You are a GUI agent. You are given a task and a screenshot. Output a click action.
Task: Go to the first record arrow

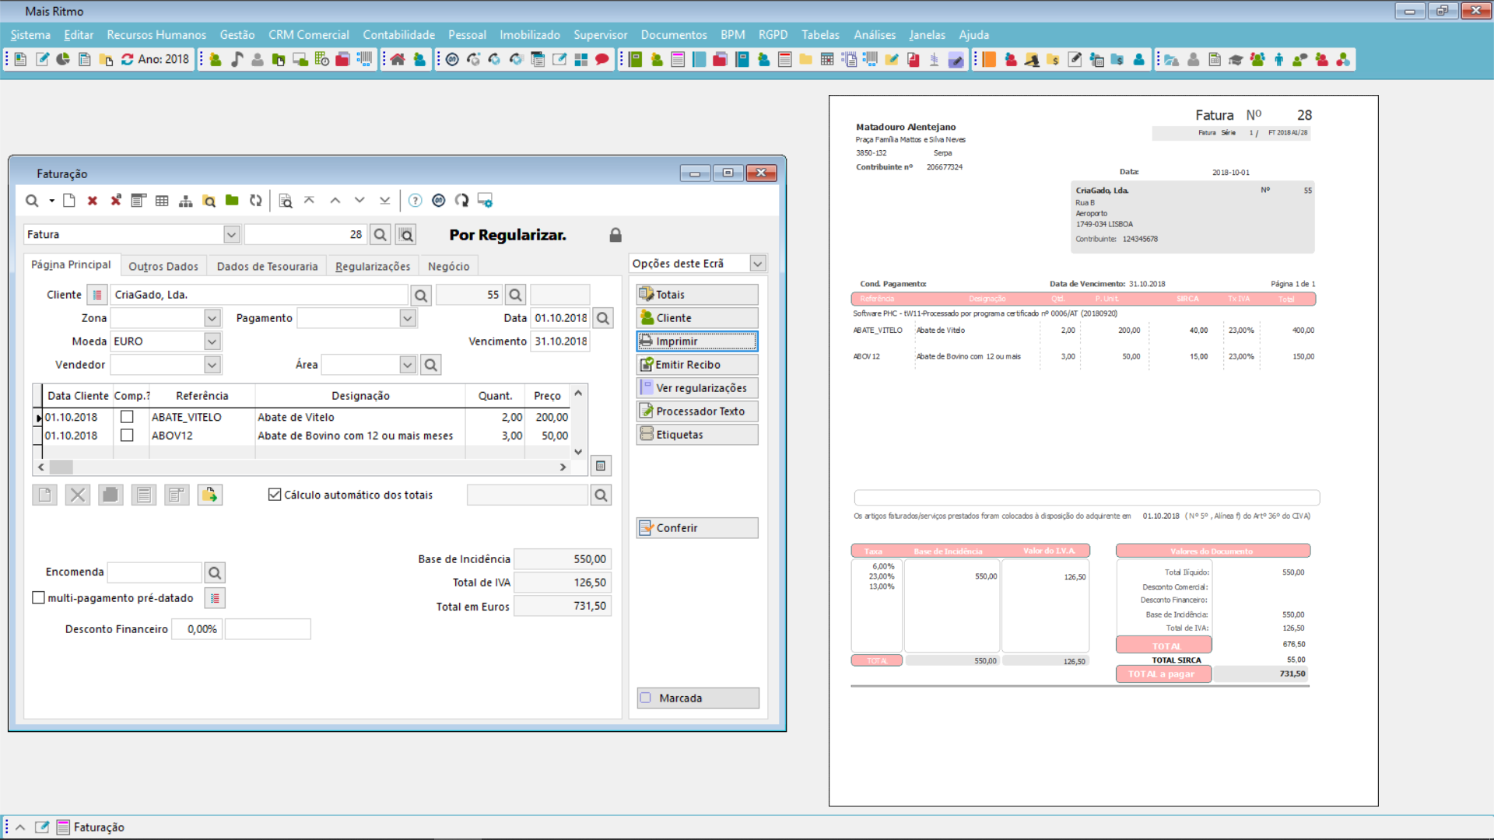[309, 201]
